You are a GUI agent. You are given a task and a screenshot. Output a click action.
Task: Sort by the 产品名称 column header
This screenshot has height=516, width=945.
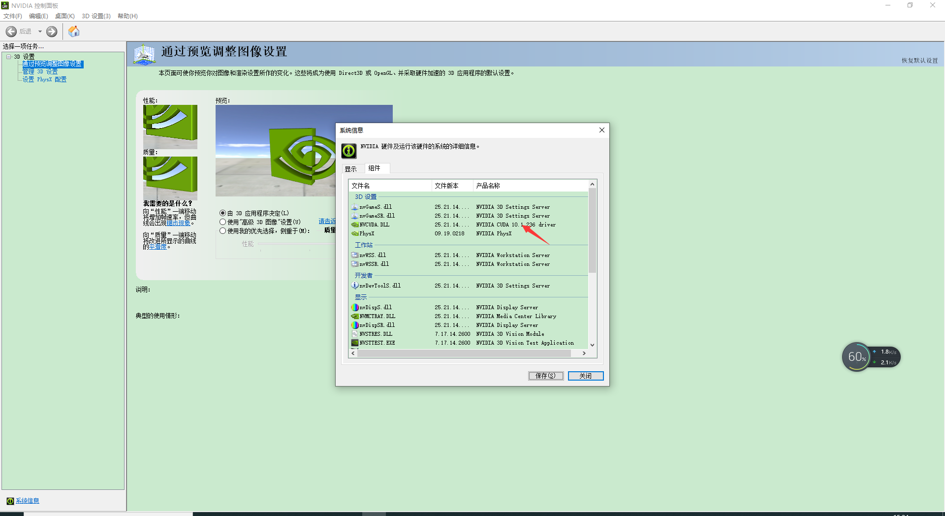point(531,186)
